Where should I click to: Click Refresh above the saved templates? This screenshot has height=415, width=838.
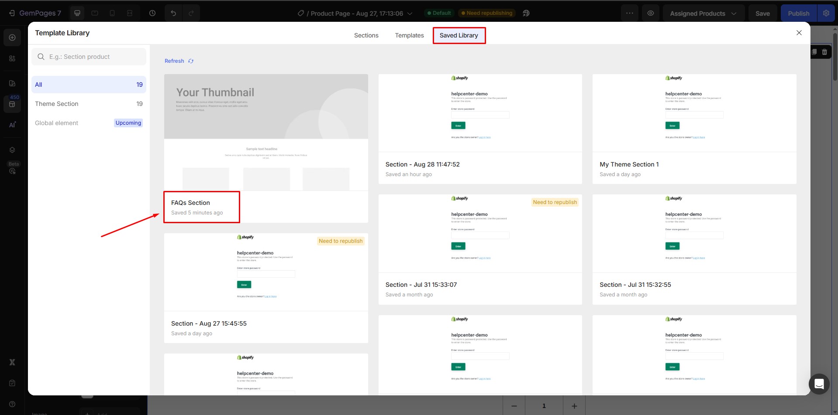pos(174,61)
